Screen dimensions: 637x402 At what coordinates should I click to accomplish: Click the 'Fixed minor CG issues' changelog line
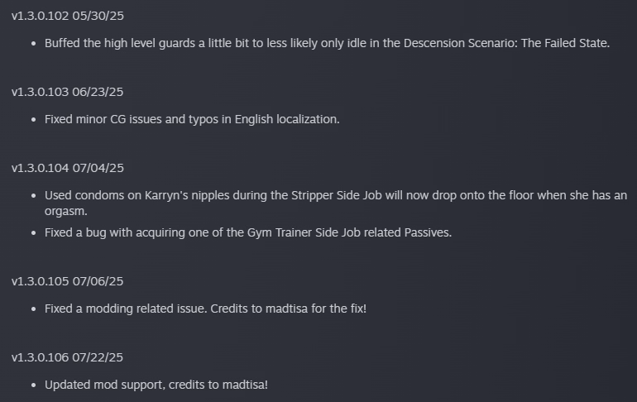192,119
